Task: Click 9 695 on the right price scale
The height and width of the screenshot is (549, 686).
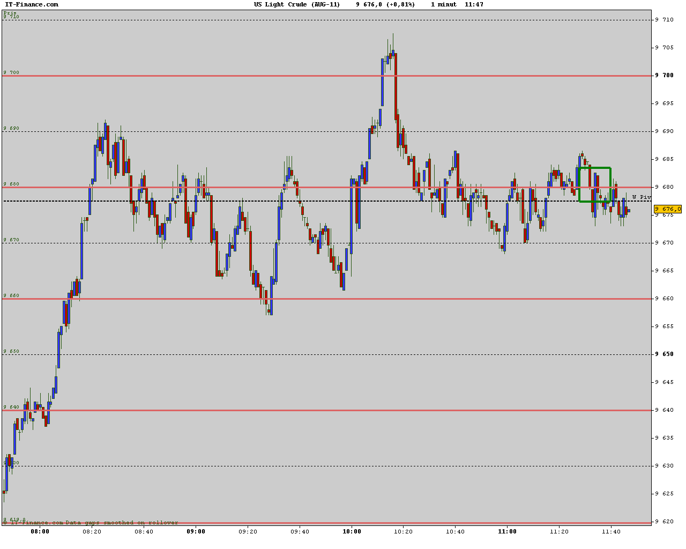Action: pyautogui.click(x=664, y=103)
